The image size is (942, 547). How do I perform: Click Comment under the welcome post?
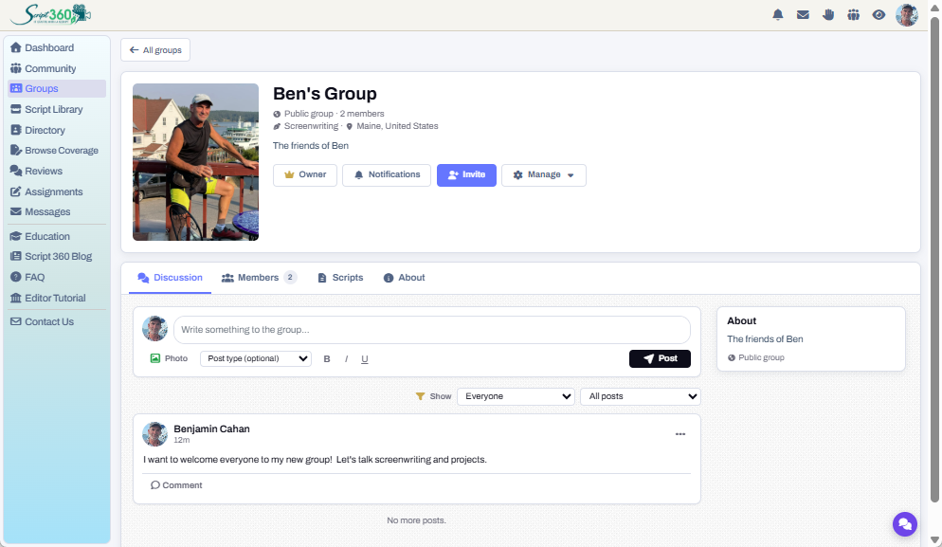176,485
